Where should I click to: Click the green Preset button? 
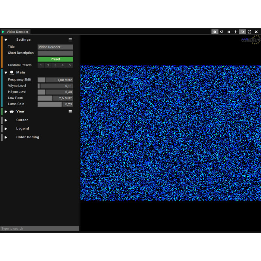(55, 59)
